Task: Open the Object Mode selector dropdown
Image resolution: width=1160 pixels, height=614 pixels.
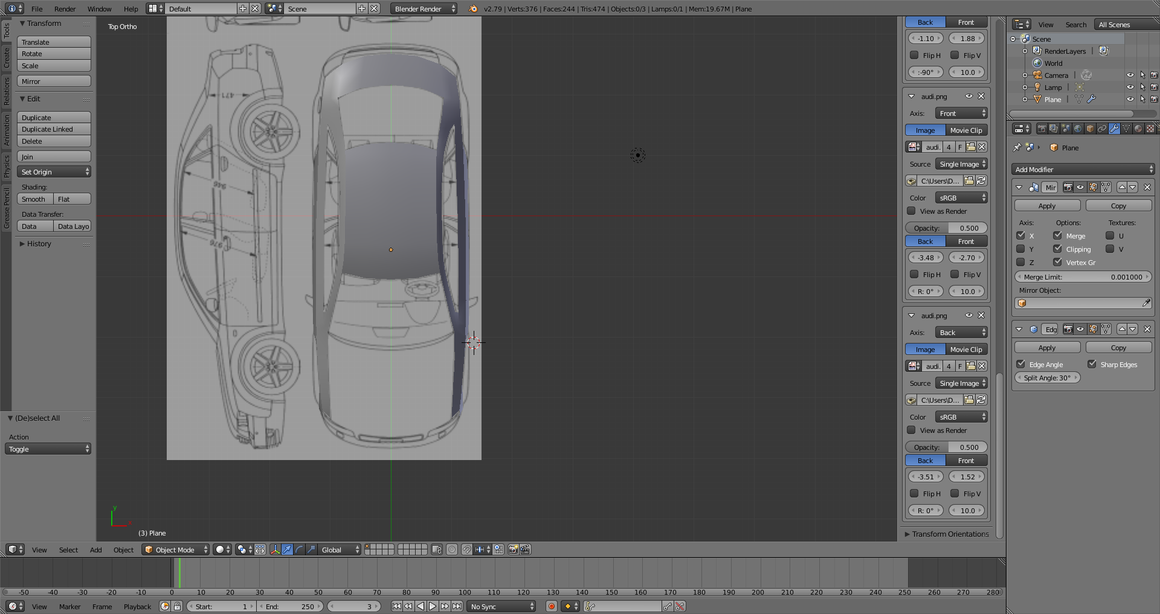Action: 175,549
